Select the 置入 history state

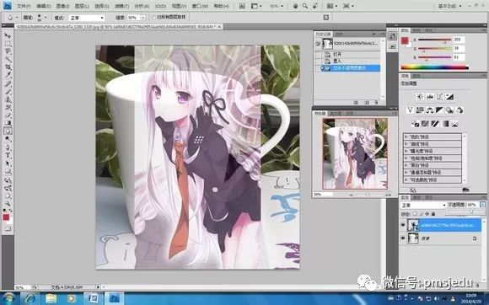(351, 61)
